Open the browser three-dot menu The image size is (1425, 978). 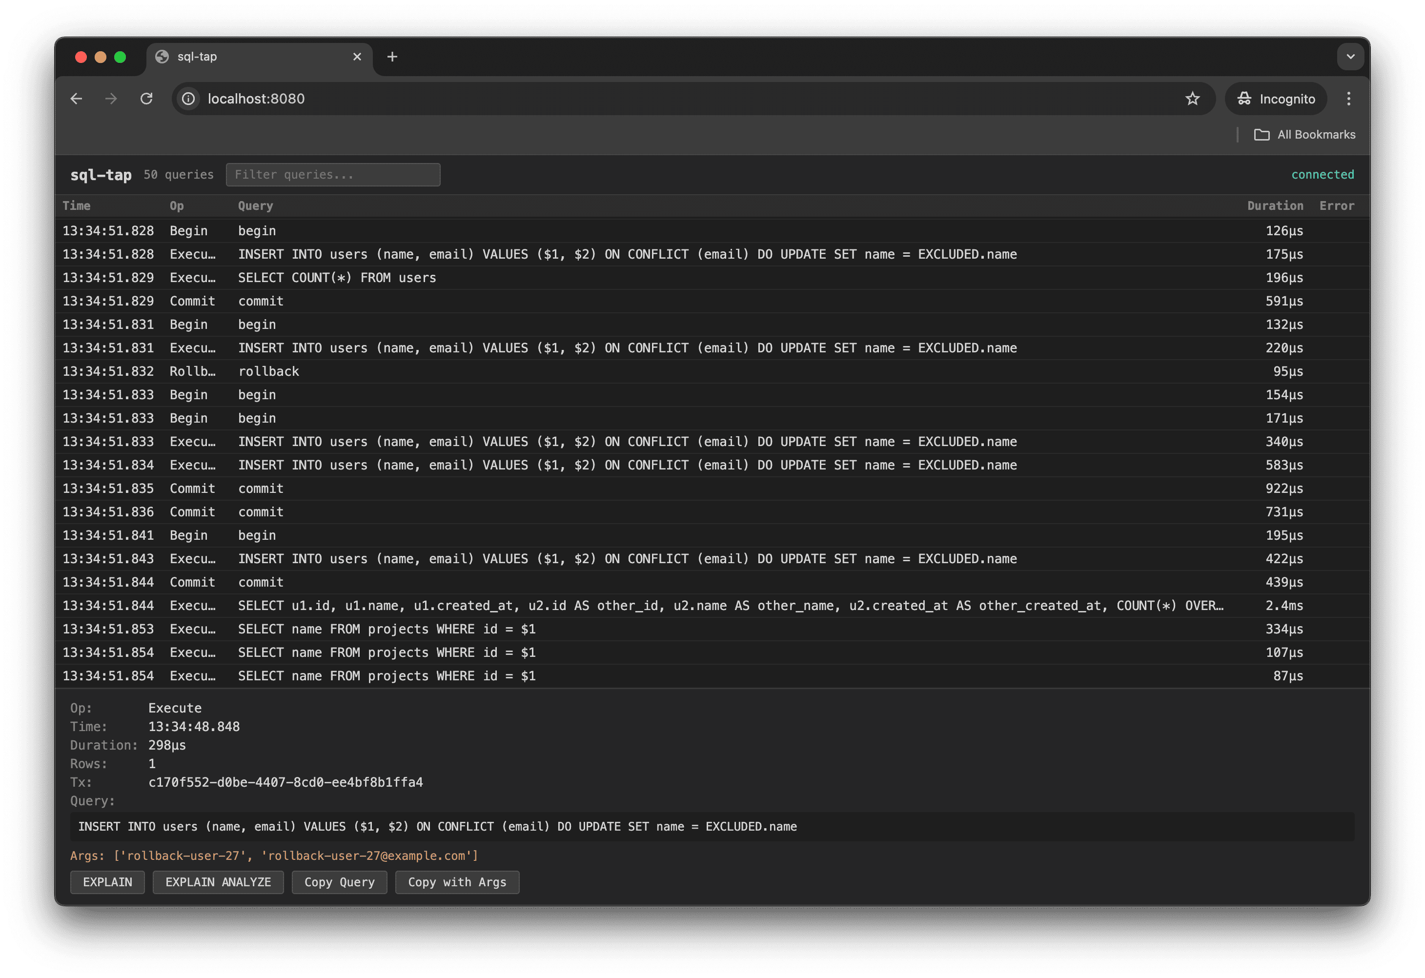pyautogui.click(x=1348, y=98)
